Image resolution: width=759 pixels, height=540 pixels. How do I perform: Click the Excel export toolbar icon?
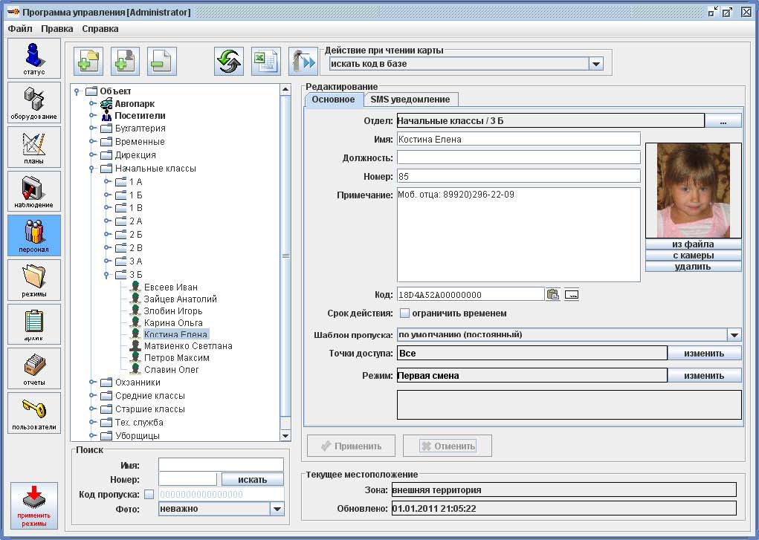(x=265, y=61)
